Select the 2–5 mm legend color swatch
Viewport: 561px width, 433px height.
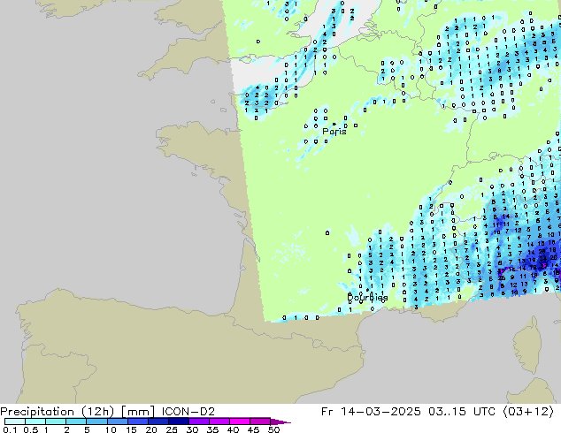(76, 422)
